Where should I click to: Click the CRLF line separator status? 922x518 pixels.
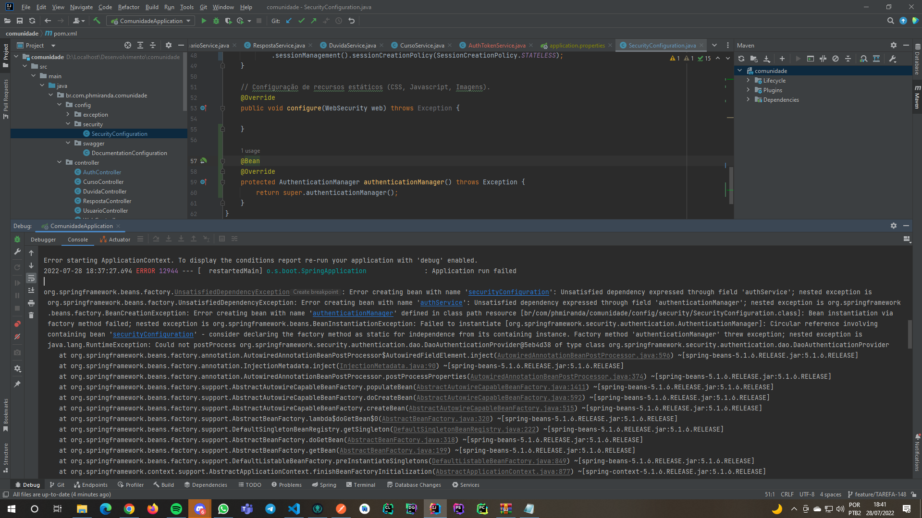[787, 494]
